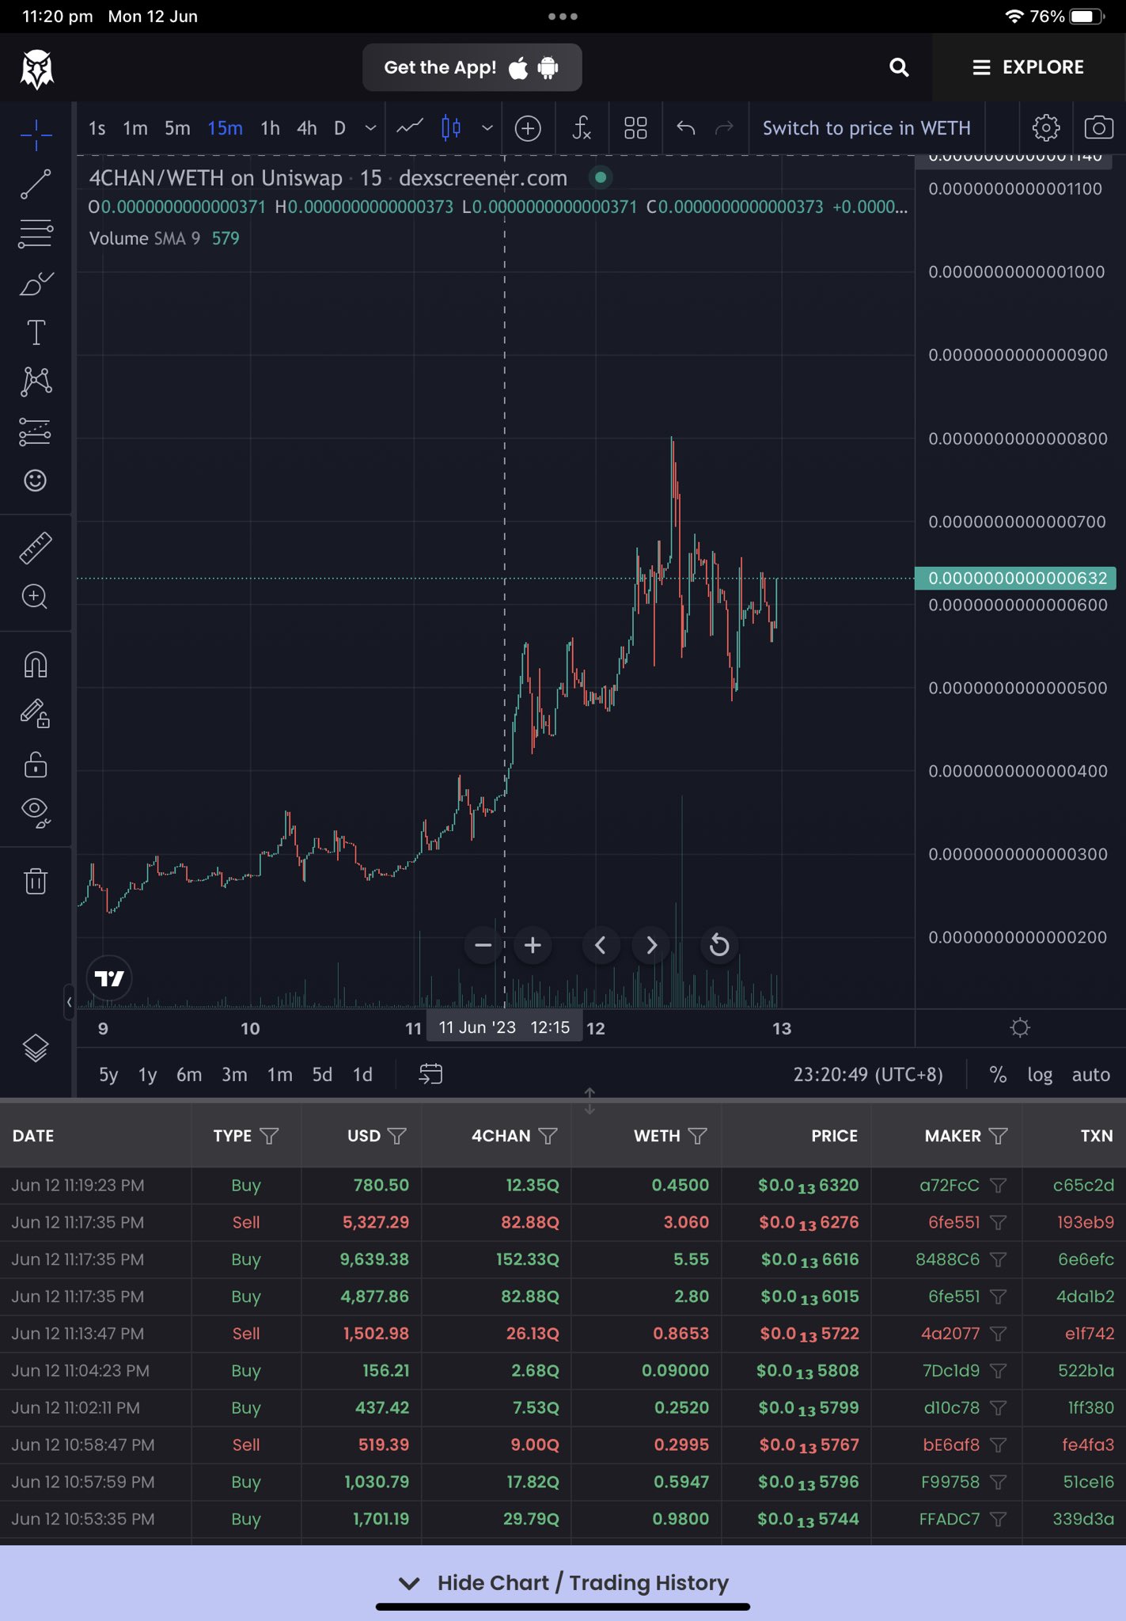
Task: Open the emoji icons tool
Action: click(x=36, y=480)
